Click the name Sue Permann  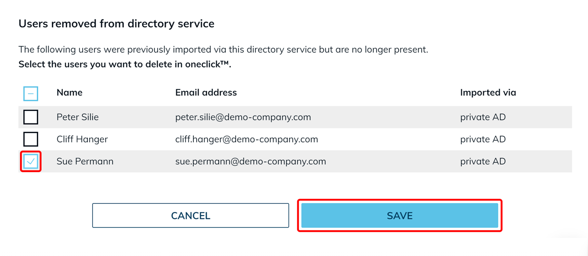pos(85,161)
